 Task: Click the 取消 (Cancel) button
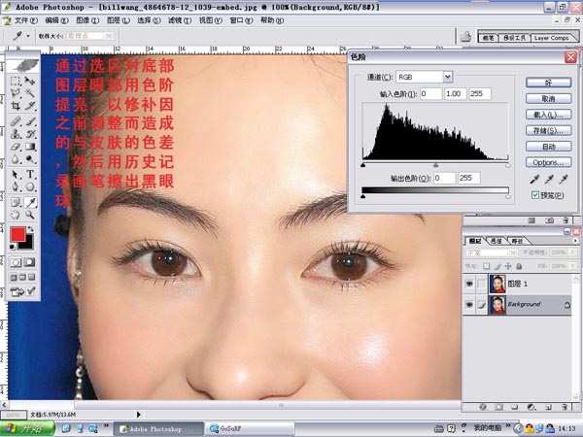point(548,98)
